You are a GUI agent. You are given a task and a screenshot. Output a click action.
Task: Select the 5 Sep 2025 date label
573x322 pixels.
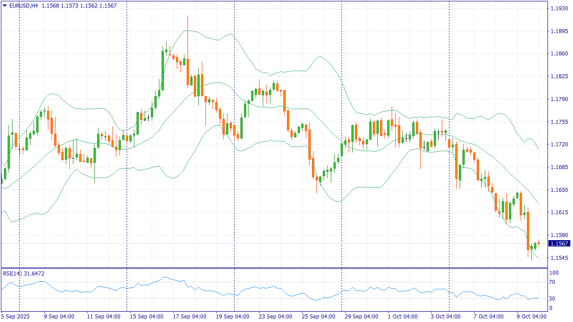15,316
